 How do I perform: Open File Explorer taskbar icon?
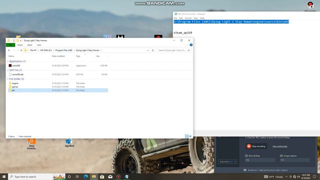pyautogui.click(x=94, y=176)
